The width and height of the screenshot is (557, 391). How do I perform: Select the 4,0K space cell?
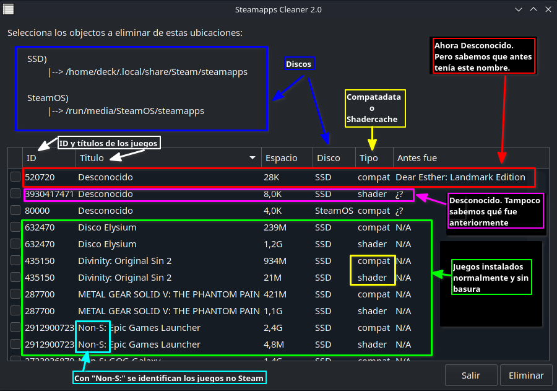[273, 211]
